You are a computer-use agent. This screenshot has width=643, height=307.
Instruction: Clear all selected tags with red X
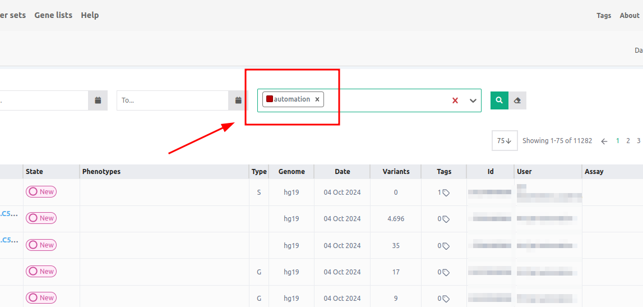[455, 100]
